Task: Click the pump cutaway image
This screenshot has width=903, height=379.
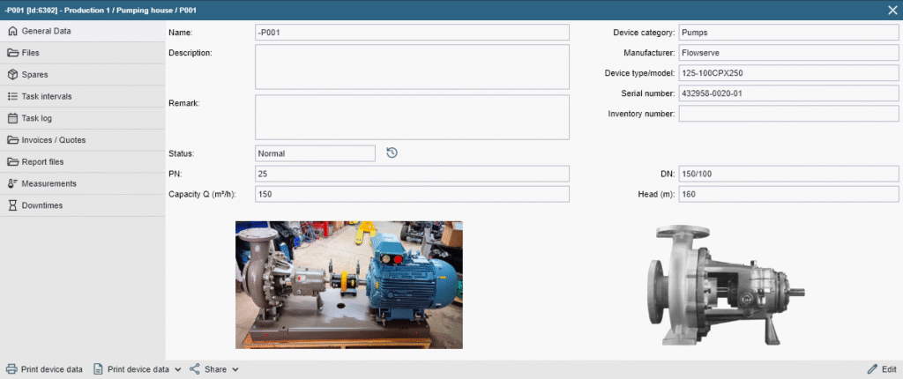Action: 723,285
